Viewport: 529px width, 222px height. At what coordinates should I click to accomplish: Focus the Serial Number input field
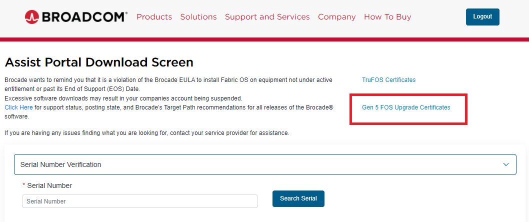140,201
